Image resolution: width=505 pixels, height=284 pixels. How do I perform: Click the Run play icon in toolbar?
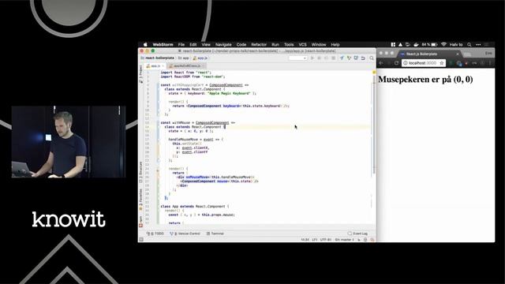(x=312, y=58)
